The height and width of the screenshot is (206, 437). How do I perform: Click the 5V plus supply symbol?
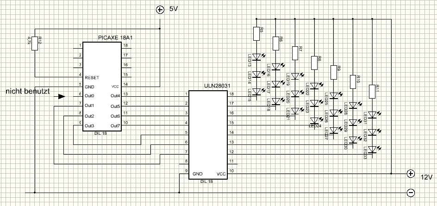click(160, 10)
